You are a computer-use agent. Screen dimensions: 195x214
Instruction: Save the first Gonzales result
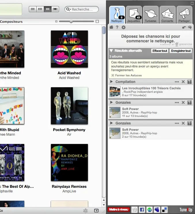pos(190,103)
